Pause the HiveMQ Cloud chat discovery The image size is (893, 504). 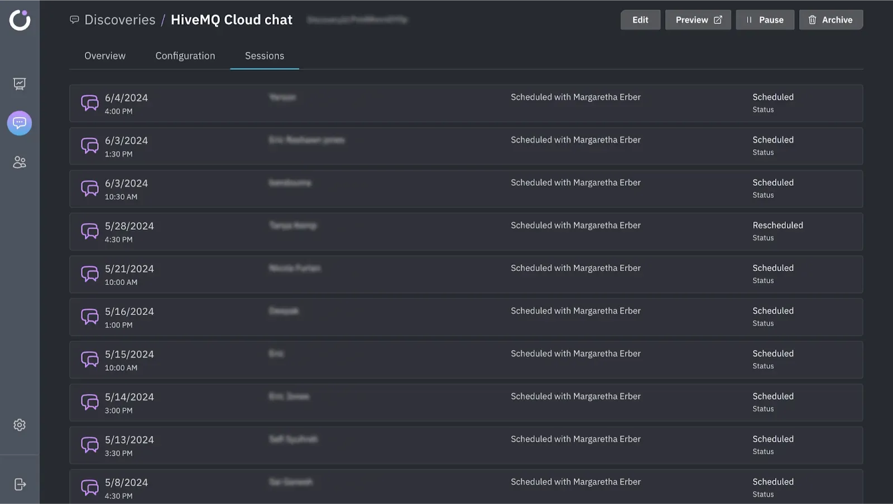(765, 20)
